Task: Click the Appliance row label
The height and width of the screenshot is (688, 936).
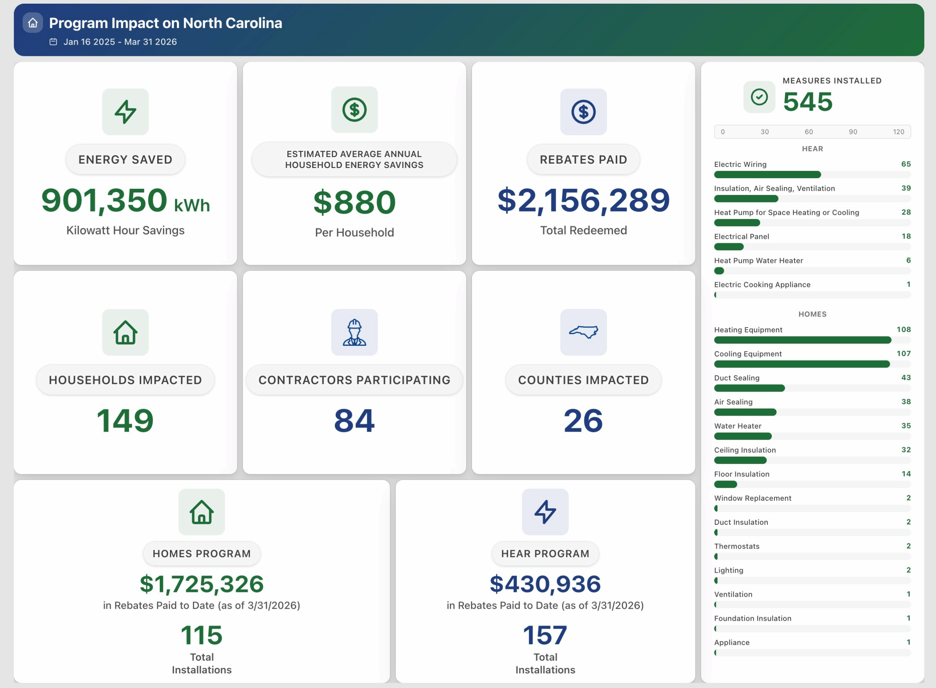Action: 732,643
